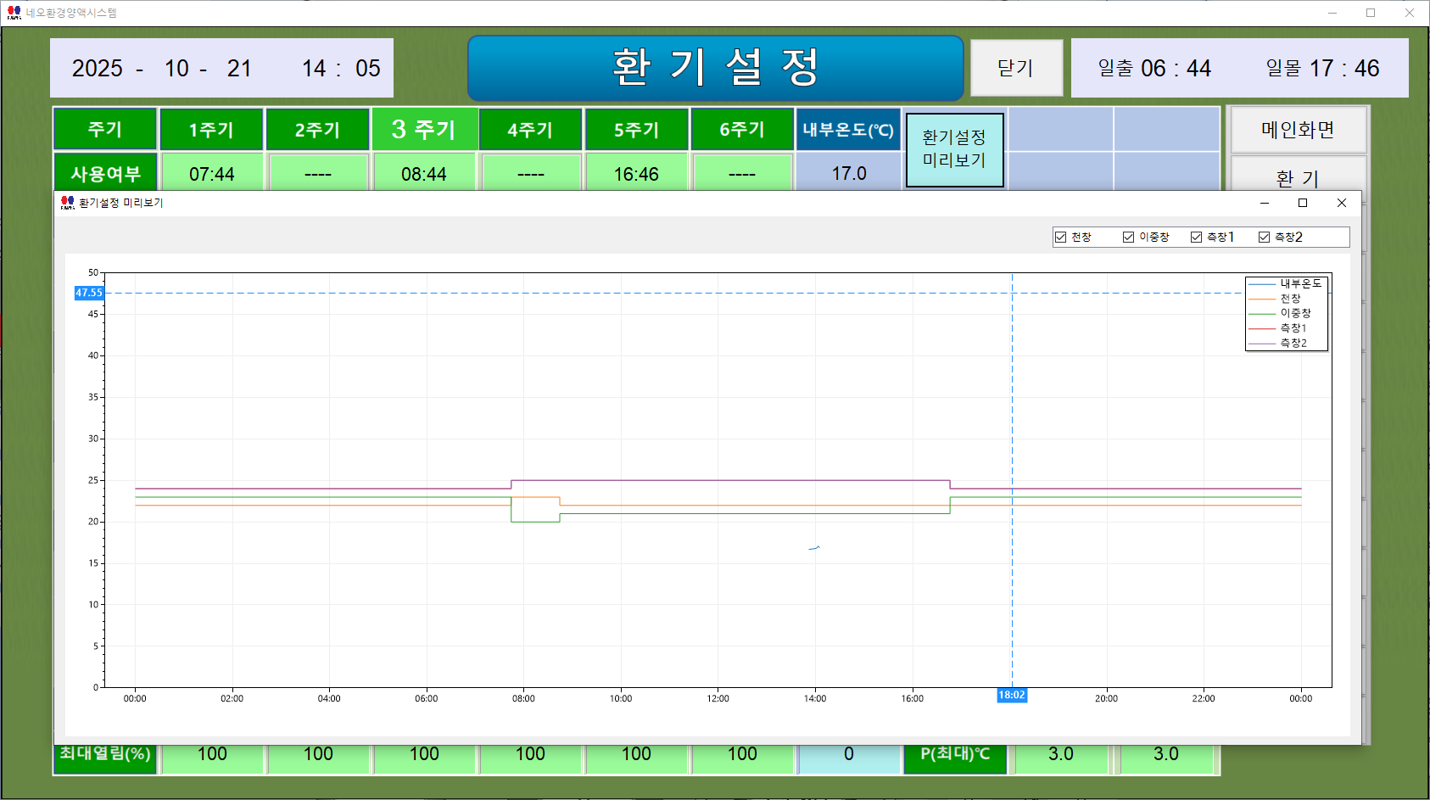The width and height of the screenshot is (1430, 800).
Task: Minimize the 환기설정 미리보기 preview window
Action: [x=1265, y=203]
